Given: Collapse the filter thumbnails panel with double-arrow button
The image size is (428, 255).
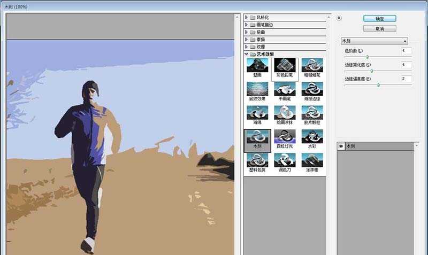Looking at the screenshot, I should 339,18.
